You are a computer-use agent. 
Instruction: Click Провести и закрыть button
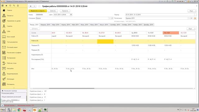(x=38, y=11)
